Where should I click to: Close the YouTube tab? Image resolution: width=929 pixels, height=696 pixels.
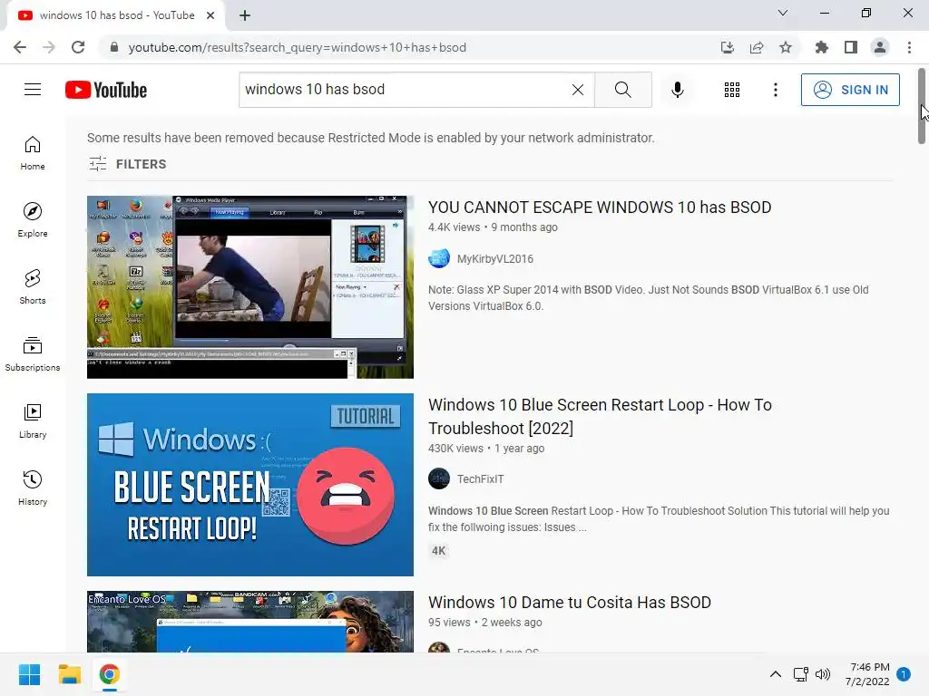pos(210,15)
